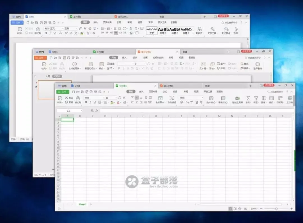303x223 pixels.
Task: Click Find and Replace magnifier in Writer
Action: pyautogui.click(x=226, y=29)
